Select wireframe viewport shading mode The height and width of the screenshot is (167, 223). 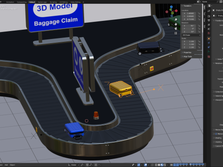pos(156,165)
